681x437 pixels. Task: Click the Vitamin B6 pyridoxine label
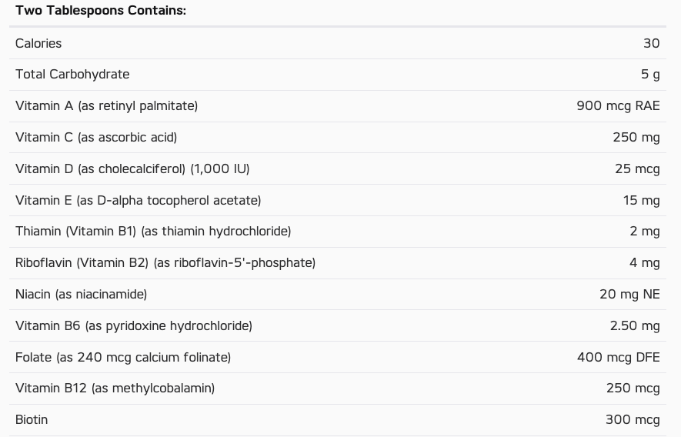click(x=134, y=325)
